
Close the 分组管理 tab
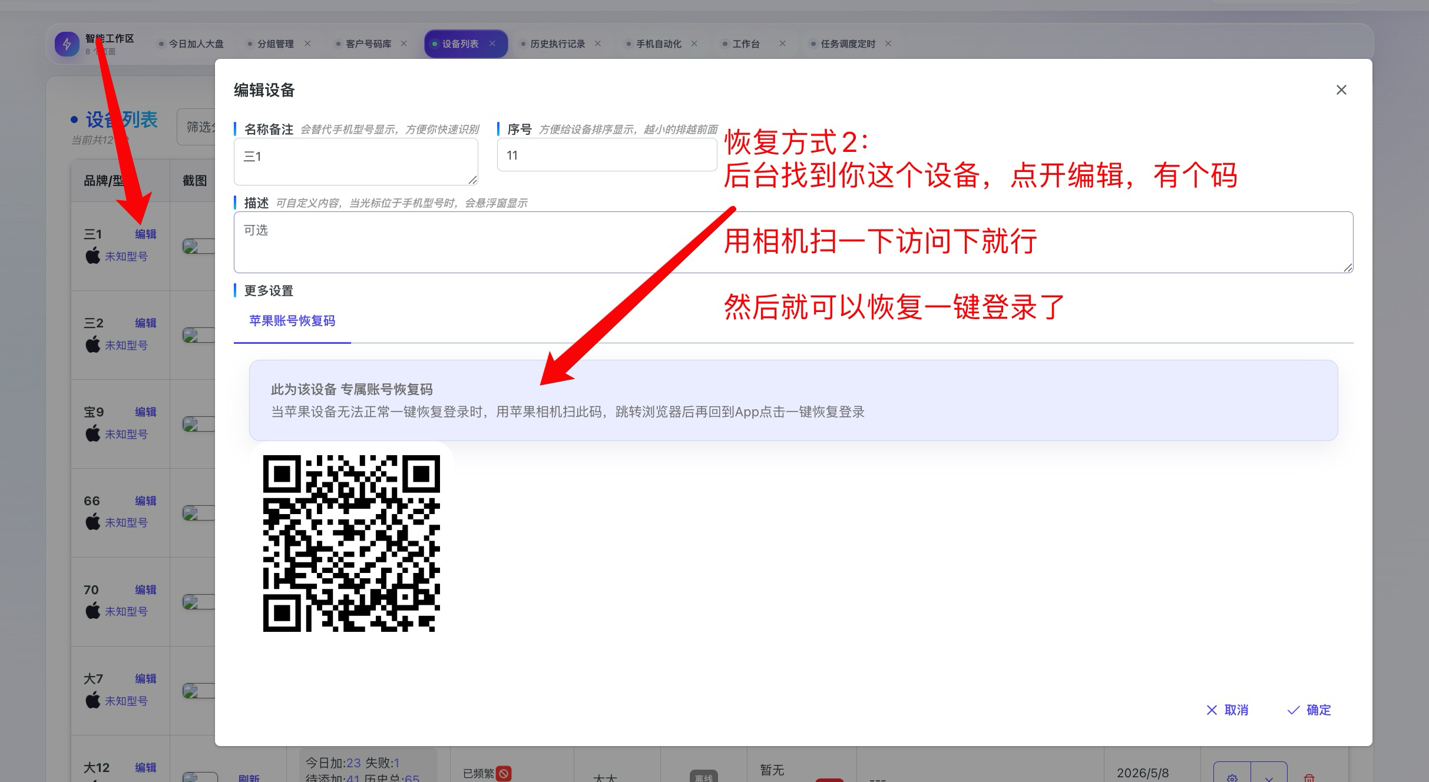pos(307,44)
